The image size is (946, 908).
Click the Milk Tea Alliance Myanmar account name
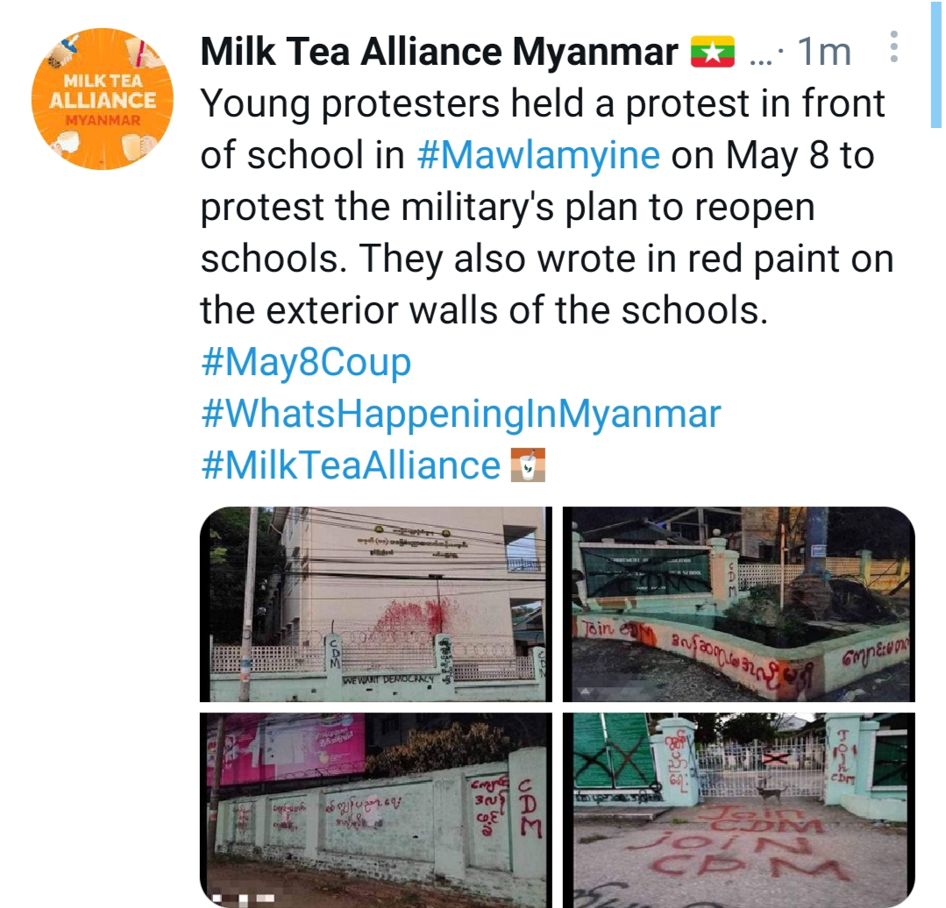pos(439,52)
